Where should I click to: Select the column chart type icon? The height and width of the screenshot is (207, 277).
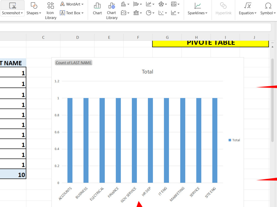click(123, 4)
